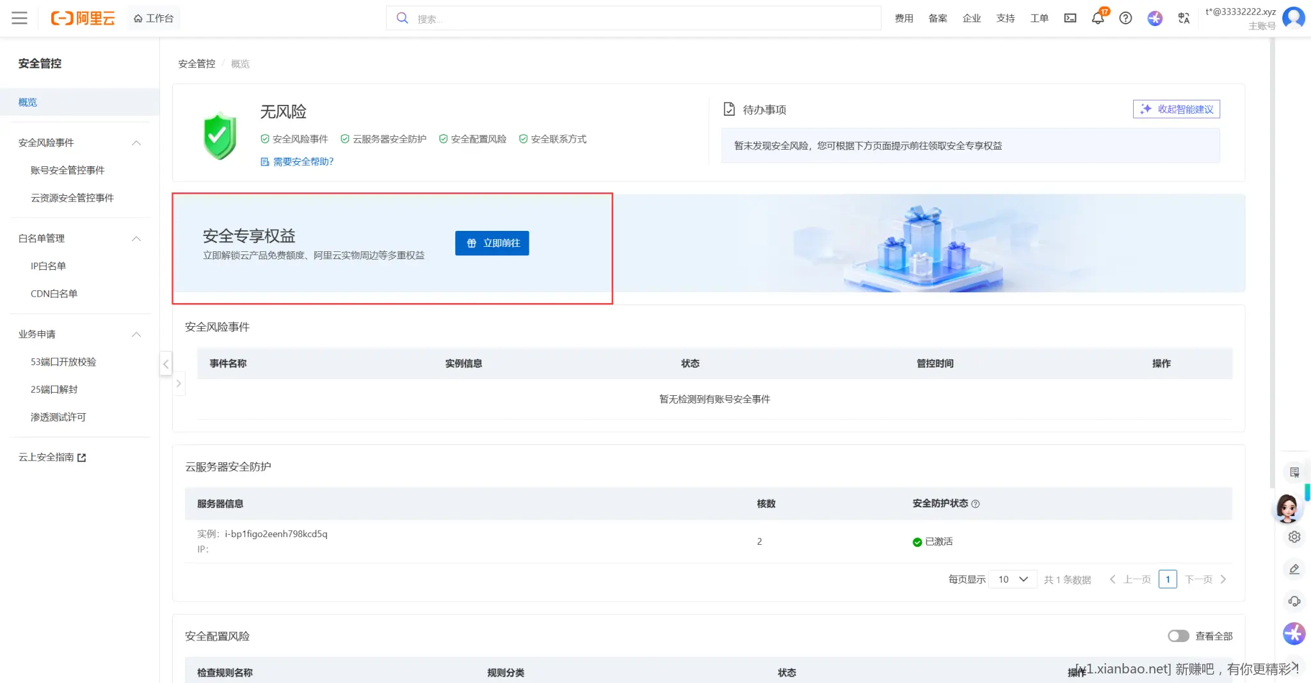Click the headset customer service icon
The image size is (1311, 683).
[1294, 601]
